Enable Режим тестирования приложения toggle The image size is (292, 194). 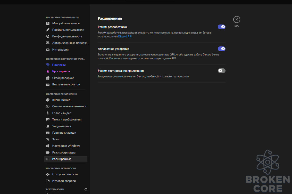[x=222, y=71]
